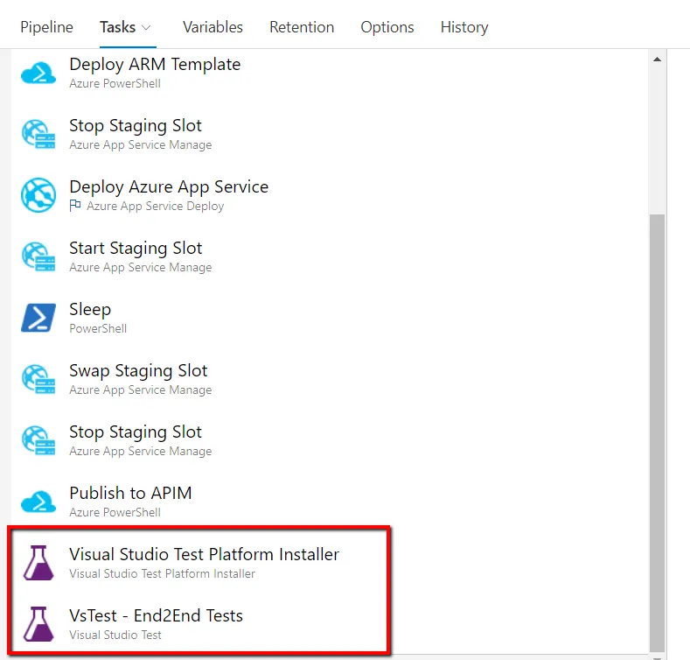Click the Visual Studio Test subtitle text
Viewport: 690px width, 660px height.
coord(115,635)
